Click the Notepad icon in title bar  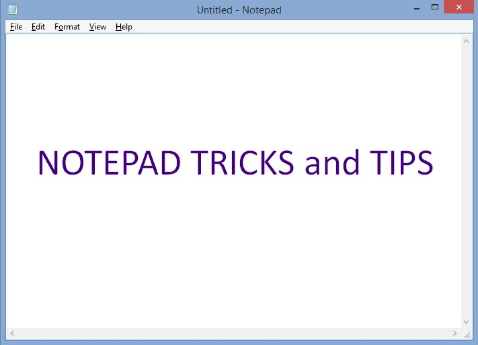click(13, 9)
